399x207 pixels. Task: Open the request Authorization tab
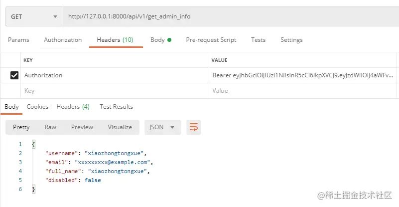[x=63, y=40]
